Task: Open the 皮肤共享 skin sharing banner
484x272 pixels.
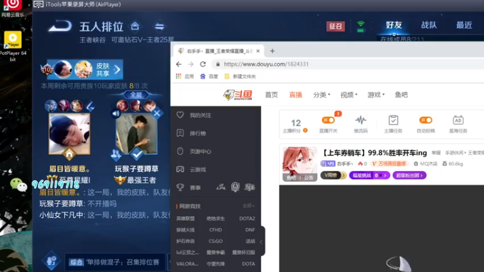Action: (x=85, y=70)
